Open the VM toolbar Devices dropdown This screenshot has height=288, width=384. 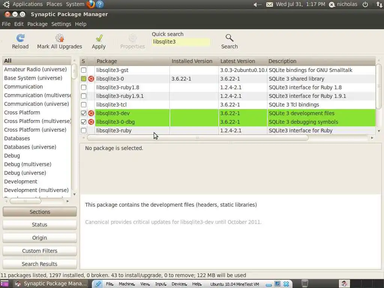[x=179, y=284]
